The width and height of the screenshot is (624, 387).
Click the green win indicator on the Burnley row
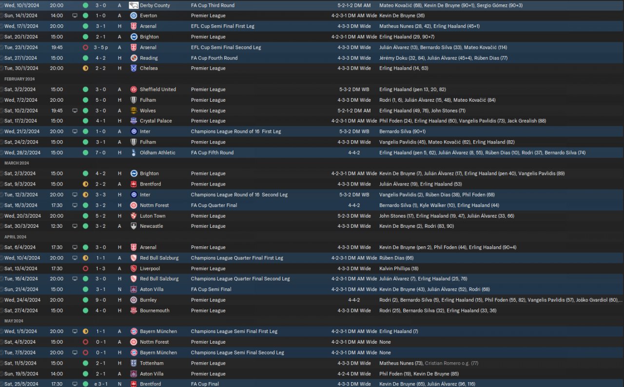click(86, 300)
